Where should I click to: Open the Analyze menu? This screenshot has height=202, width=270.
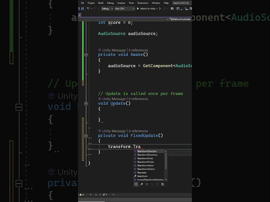point(121,3)
